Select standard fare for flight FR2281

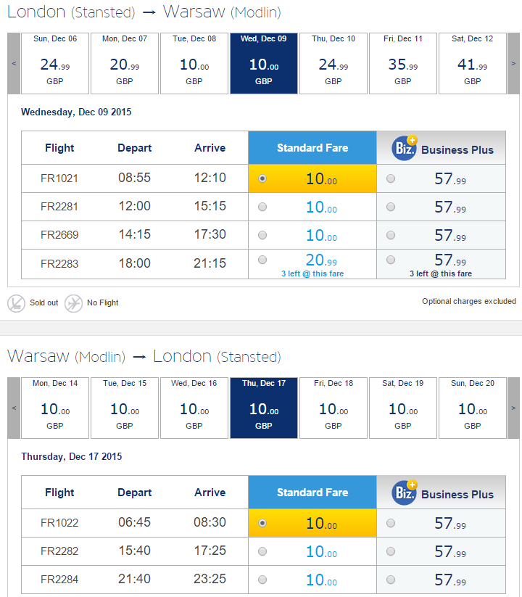coord(262,207)
